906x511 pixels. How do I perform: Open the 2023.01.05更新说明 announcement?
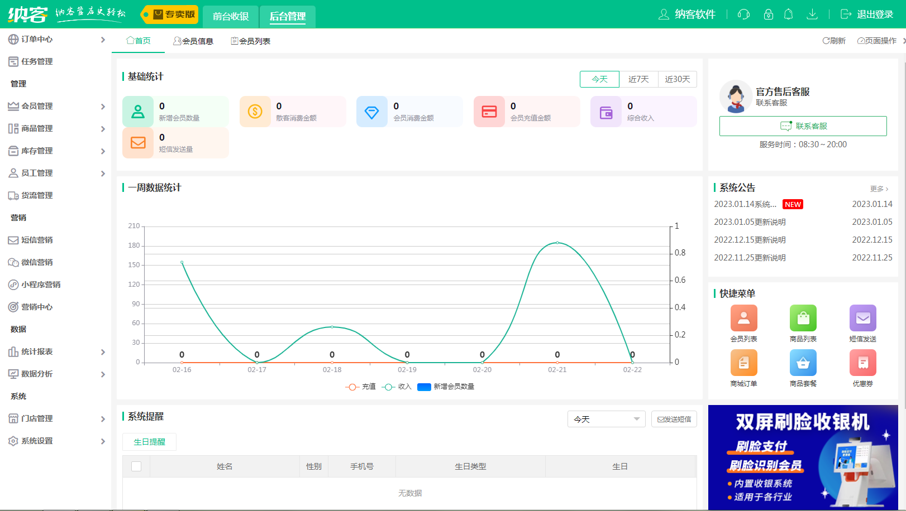(x=750, y=222)
